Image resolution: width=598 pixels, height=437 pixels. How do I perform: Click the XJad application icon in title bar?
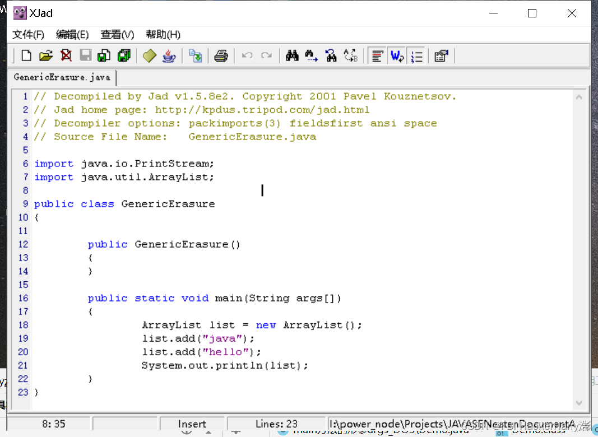pos(20,13)
